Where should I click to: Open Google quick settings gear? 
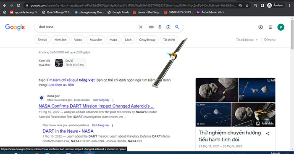tap(261, 27)
